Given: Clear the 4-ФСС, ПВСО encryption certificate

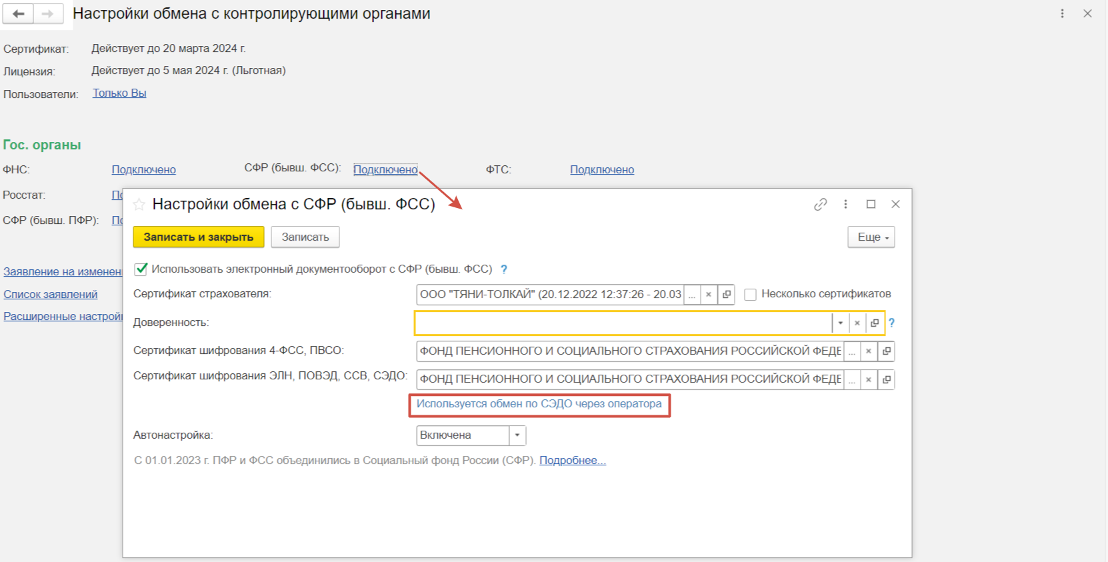Looking at the screenshot, I should coord(869,351).
